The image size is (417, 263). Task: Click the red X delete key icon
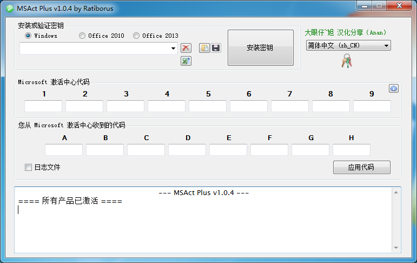pyautogui.click(x=186, y=48)
